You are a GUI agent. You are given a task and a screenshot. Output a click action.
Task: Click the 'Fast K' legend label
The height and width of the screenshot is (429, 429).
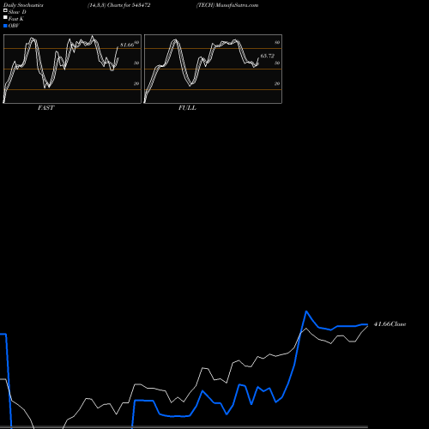pos(16,19)
